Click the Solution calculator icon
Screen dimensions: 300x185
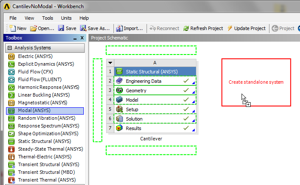click(x=119, y=118)
